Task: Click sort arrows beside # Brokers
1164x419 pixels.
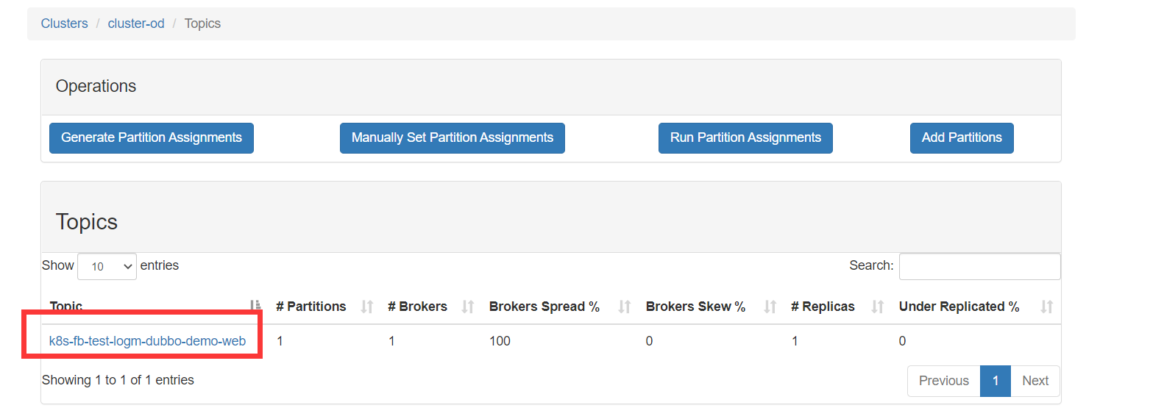Action: [468, 307]
